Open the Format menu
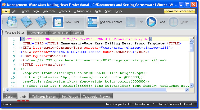200x110 pixels. (25, 11)
